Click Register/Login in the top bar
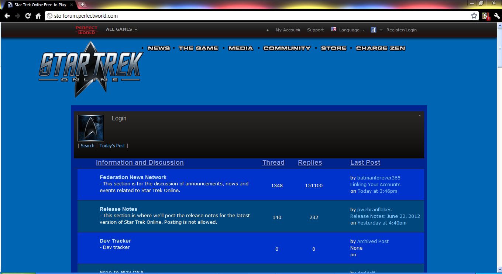Viewport: 502px width, 274px height. (x=402, y=30)
